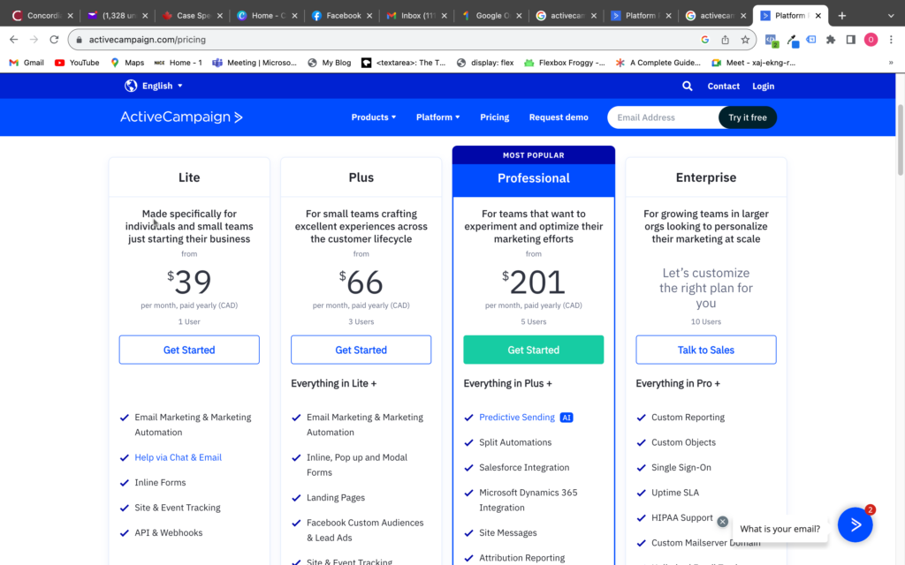Dismiss the "What is your email?" chat prompt
The height and width of the screenshot is (565, 905).
point(723,522)
